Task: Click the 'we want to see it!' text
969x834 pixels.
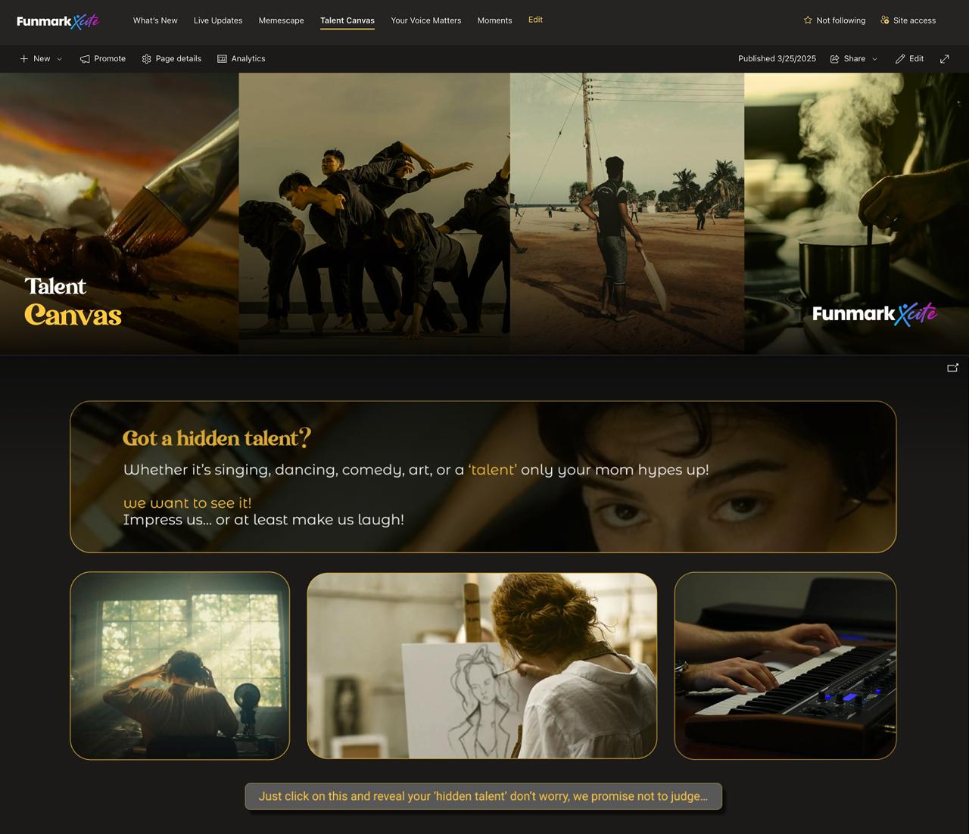Action: 187,503
